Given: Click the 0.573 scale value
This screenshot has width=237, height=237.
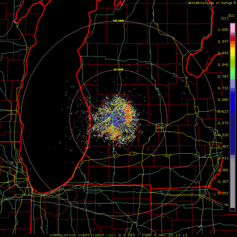Looking at the screenshot, I should click(223, 123).
